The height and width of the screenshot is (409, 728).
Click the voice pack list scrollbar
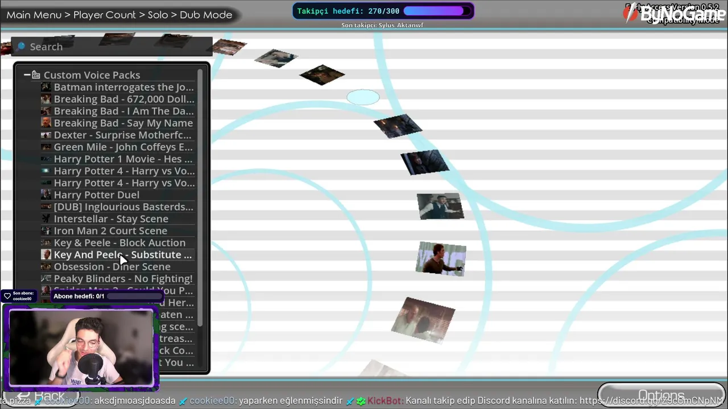coord(200,198)
